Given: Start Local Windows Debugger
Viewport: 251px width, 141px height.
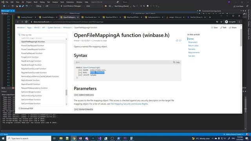Looking at the screenshot, I should 71,6.
